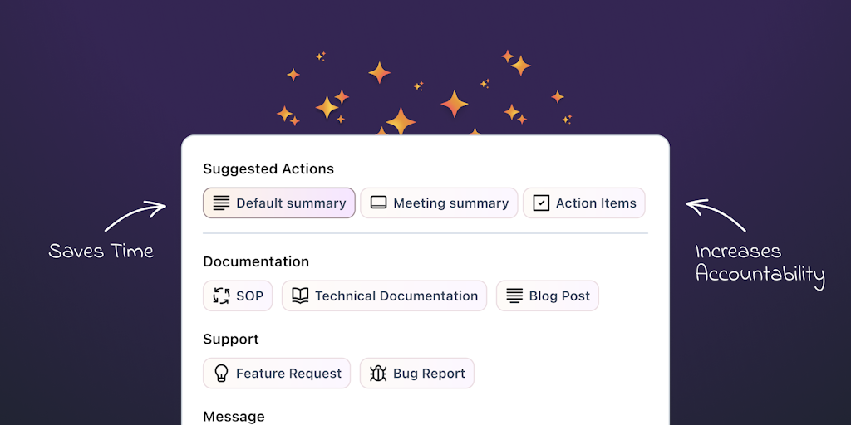Click the Message section heading
This screenshot has height=425, width=851.
(234, 416)
